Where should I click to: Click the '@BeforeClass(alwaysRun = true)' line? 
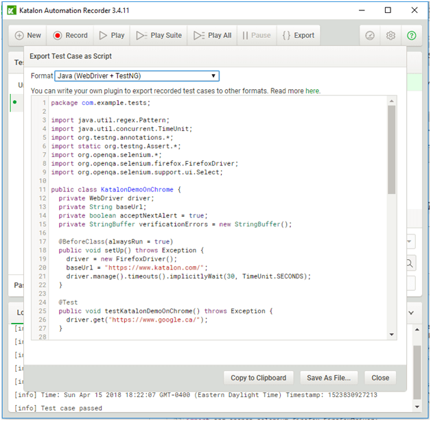pyautogui.click(x=116, y=241)
